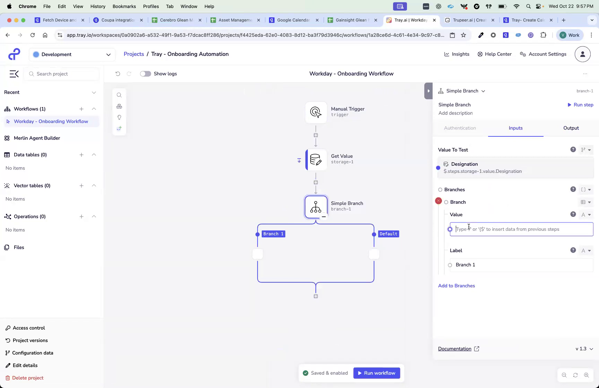The height and width of the screenshot is (388, 599).
Task: Open the Manual Trigger step node
Action: tap(315, 112)
